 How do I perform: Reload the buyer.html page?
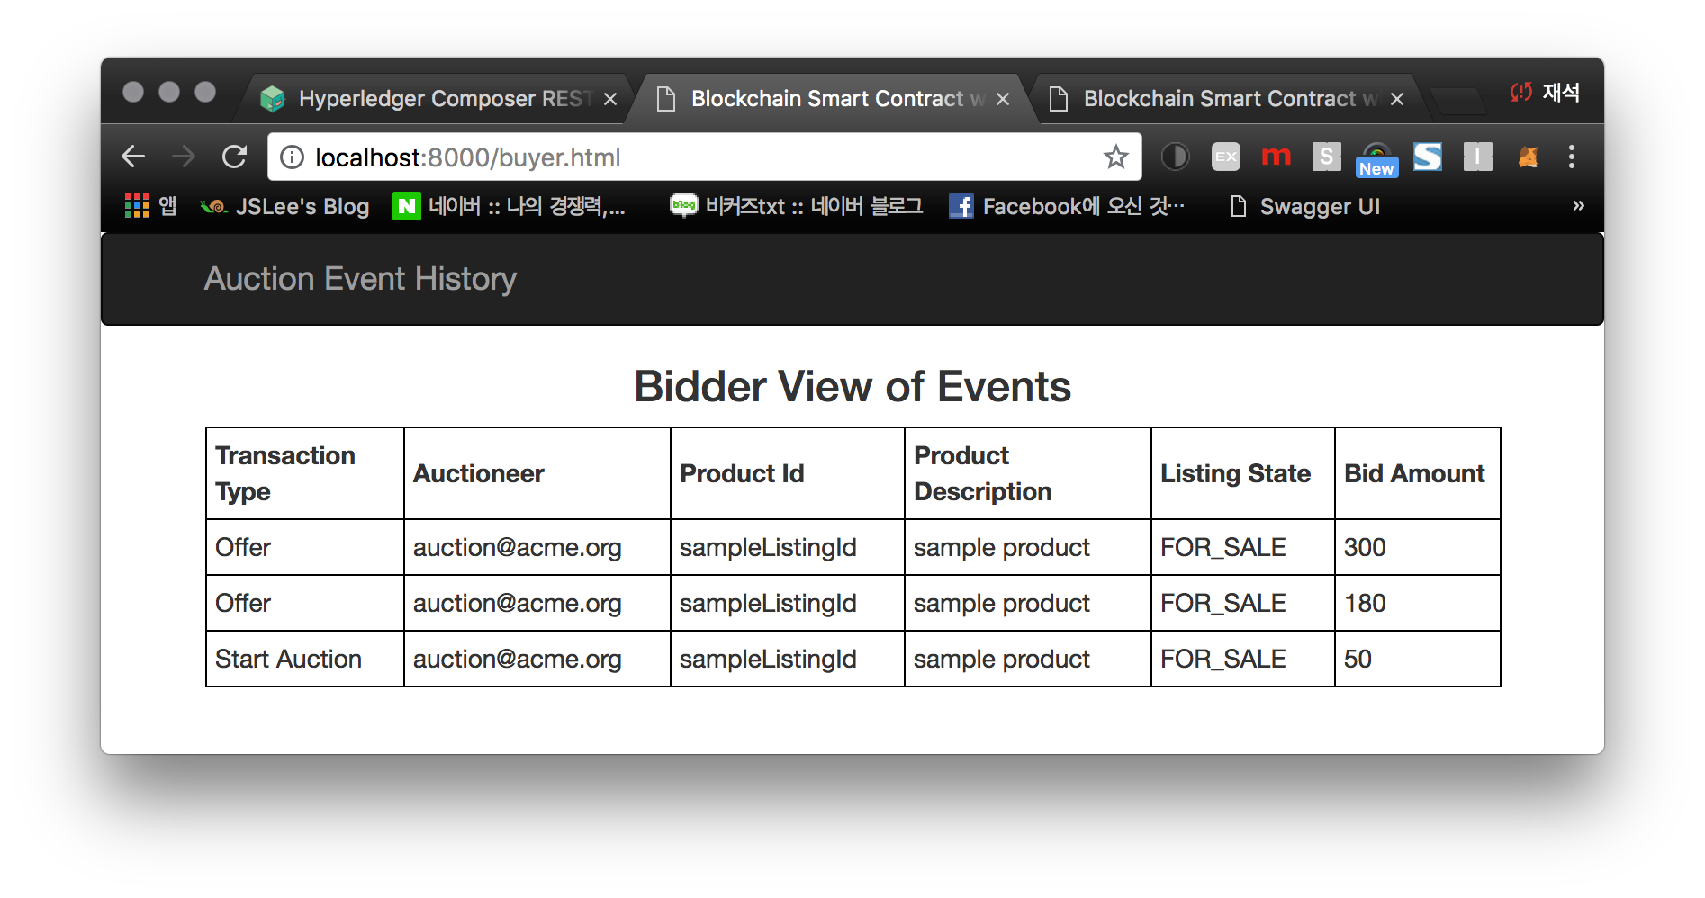235,156
